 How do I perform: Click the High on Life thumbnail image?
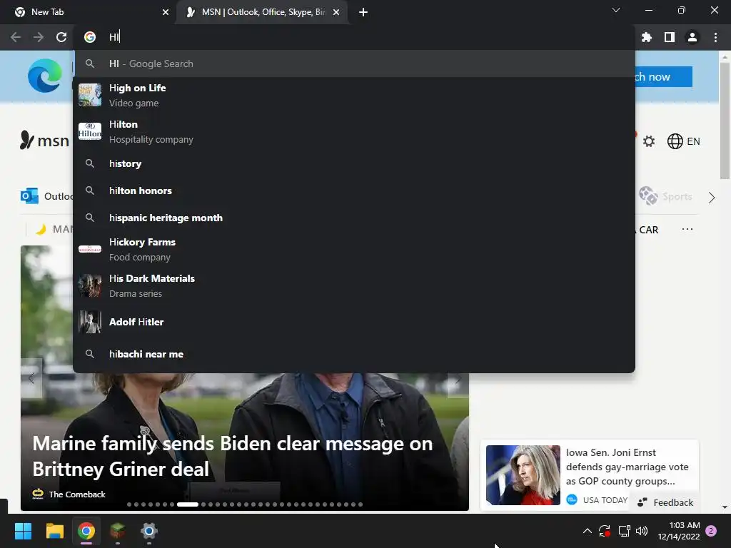90,95
